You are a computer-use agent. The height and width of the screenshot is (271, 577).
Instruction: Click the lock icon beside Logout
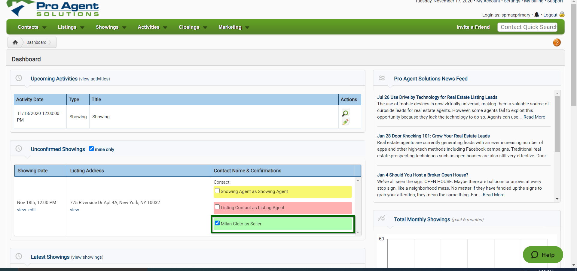(x=562, y=14)
